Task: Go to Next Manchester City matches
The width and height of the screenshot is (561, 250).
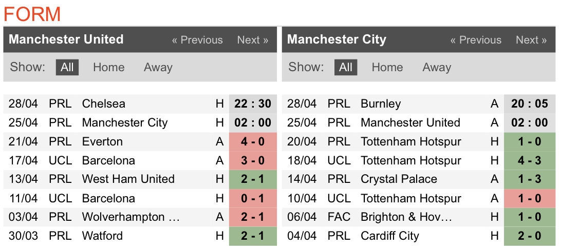Action: point(531,40)
